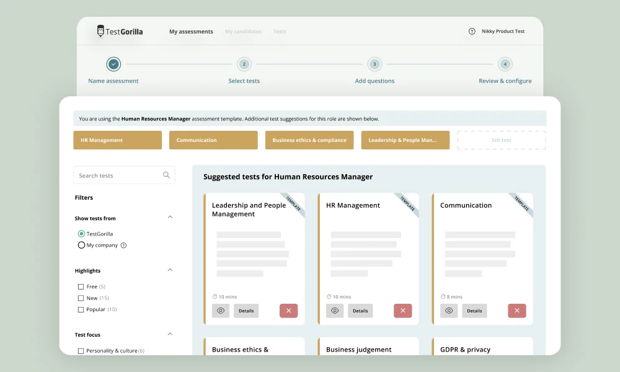Preview the HR Management test
This screenshot has height=372, width=620.
click(x=335, y=311)
